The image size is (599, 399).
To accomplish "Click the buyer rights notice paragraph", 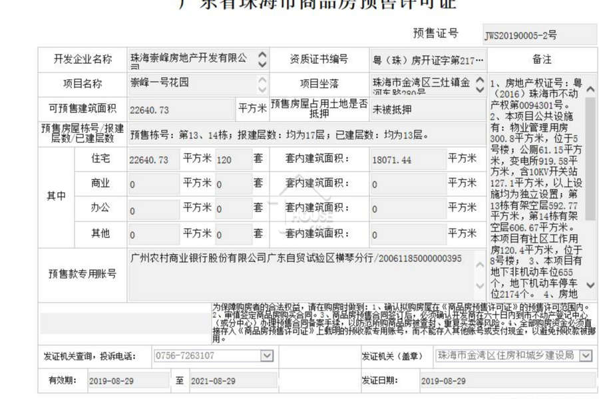I will (404, 323).
